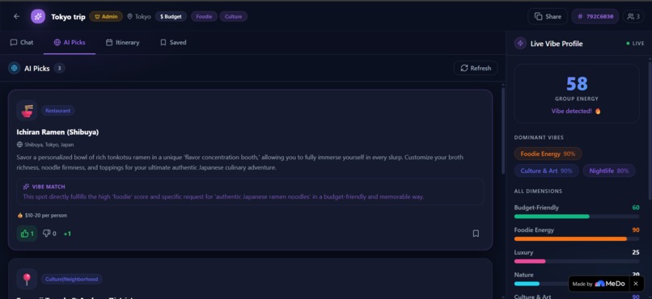Downvote Ichiran Ramen with thumbs down

pos(49,234)
